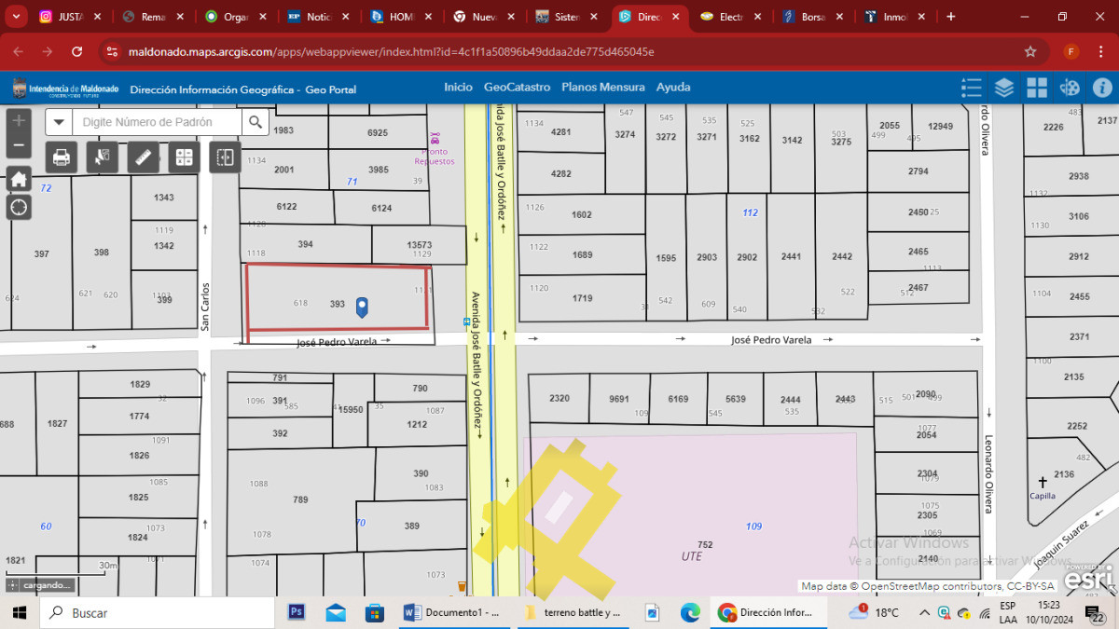Open the Planos Mensura menu item

click(x=602, y=87)
